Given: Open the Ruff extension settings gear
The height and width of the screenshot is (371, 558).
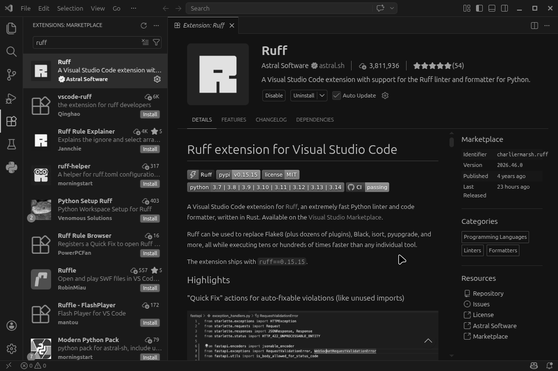Looking at the screenshot, I should tap(385, 96).
